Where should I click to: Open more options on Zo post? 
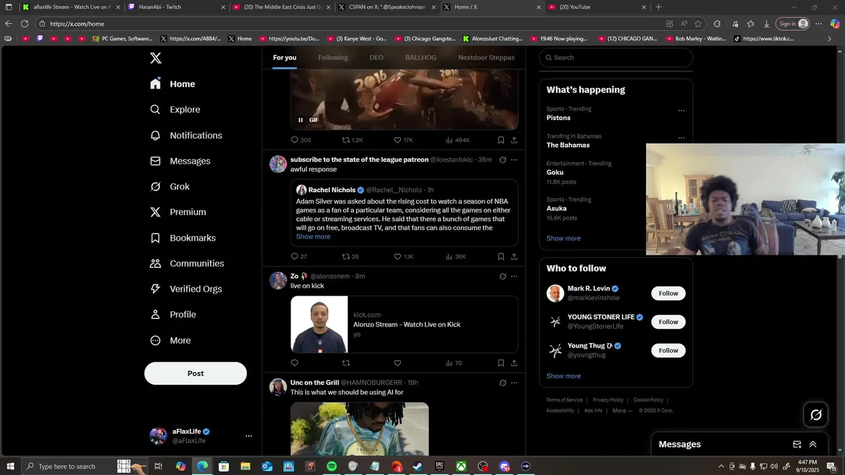click(514, 276)
